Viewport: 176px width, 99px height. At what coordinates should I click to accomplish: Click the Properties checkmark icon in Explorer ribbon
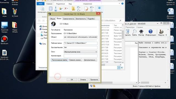point(86,9)
